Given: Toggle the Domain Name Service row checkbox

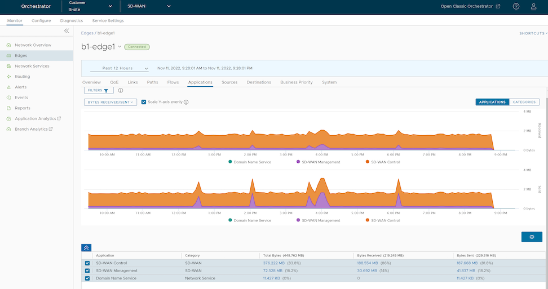Looking at the screenshot, I should [x=87, y=278].
